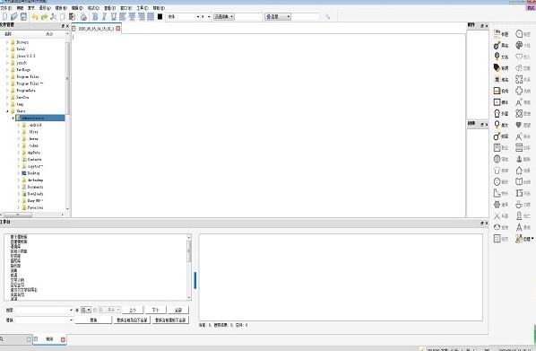The width and height of the screenshot is (536, 351).
Task: Click the scissors Cut icon
Action: (x=53, y=16)
